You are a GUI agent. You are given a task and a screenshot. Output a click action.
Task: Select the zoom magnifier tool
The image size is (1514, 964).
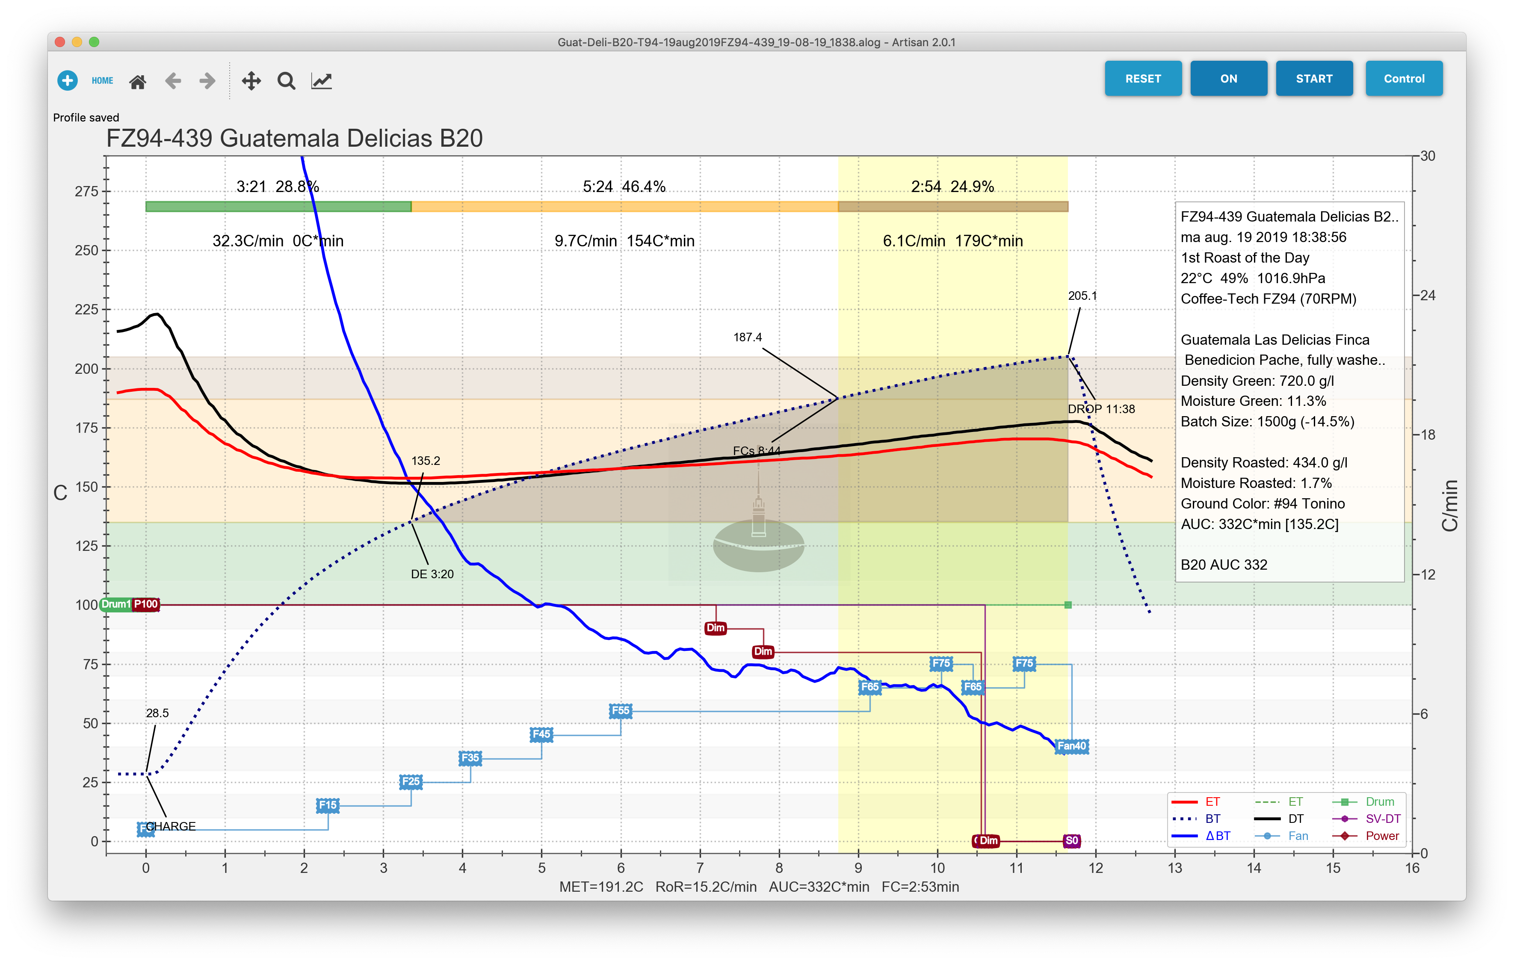click(x=286, y=80)
